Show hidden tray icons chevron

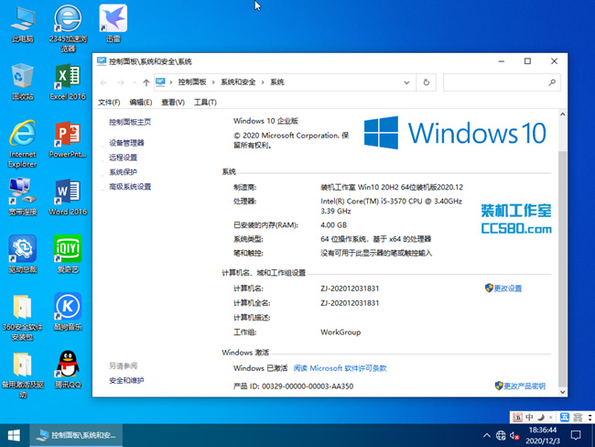486,435
